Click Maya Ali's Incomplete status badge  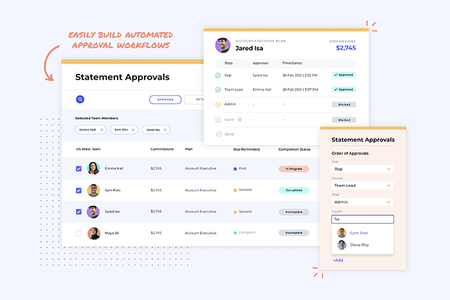pyautogui.click(x=294, y=233)
